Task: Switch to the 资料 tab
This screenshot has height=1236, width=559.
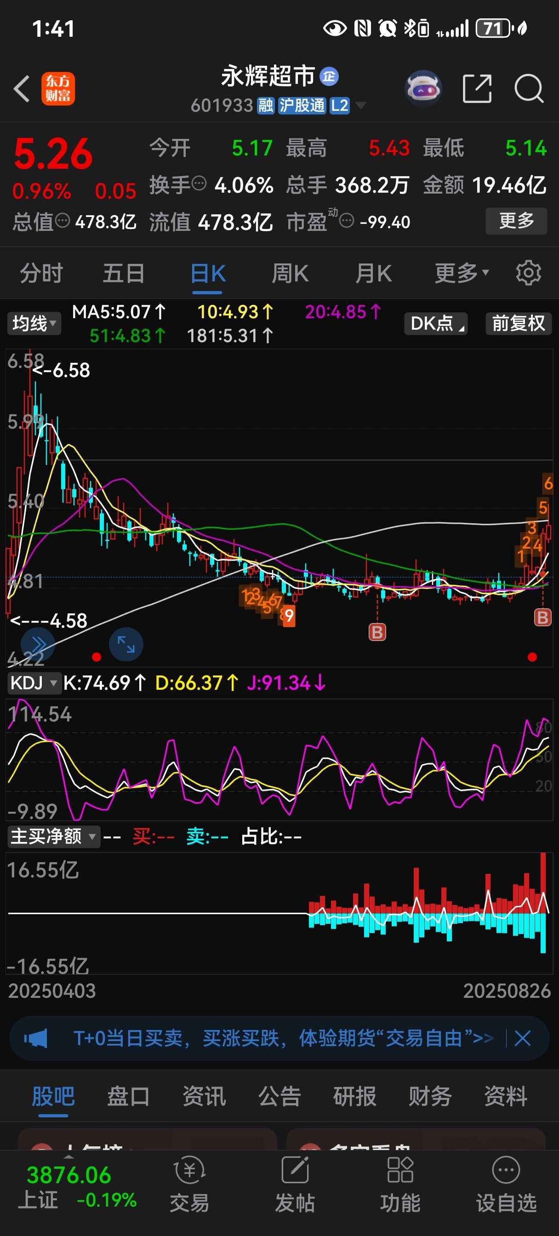Action: click(505, 1096)
